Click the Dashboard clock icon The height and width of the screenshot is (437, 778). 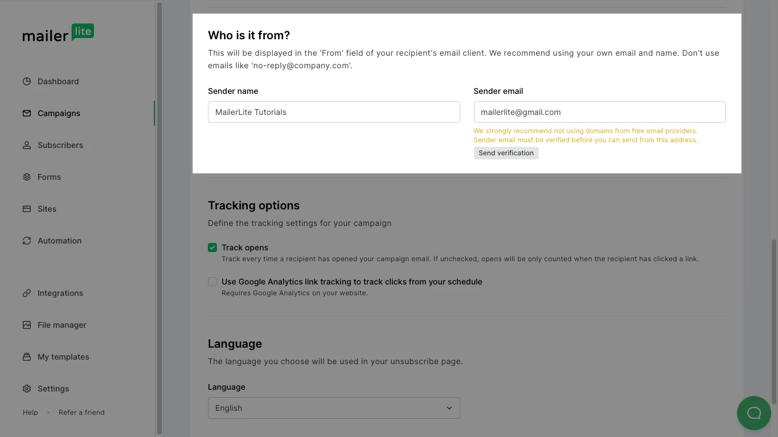(x=27, y=81)
